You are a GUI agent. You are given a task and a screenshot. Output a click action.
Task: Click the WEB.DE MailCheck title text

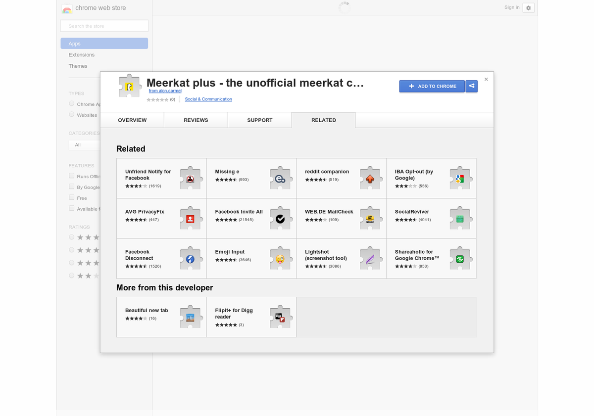point(329,212)
